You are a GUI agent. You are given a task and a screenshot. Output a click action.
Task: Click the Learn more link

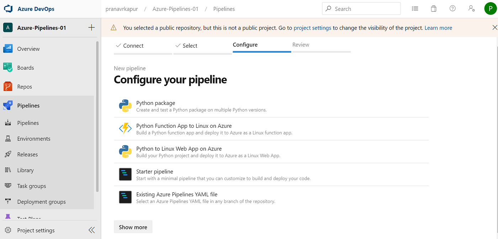click(438, 28)
